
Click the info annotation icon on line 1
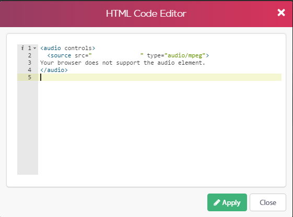pyautogui.click(x=22, y=48)
